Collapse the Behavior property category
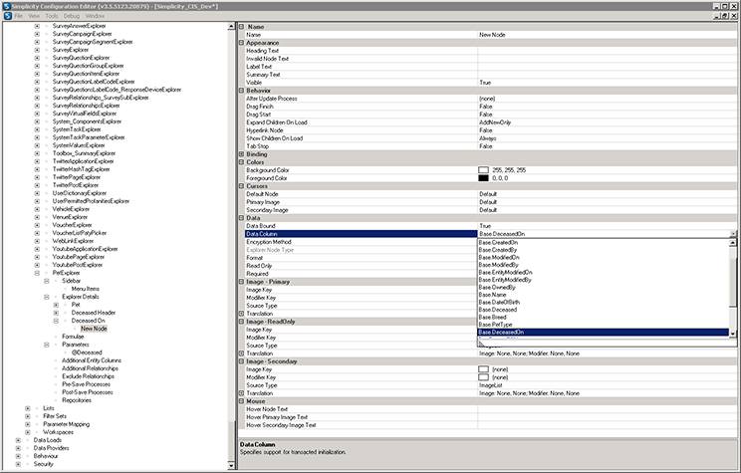 pyautogui.click(x=241, y=91)
